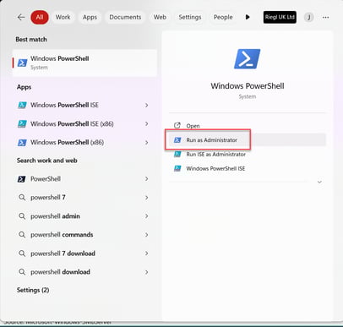Click search icon beside powershell commands

pos(22,235)
